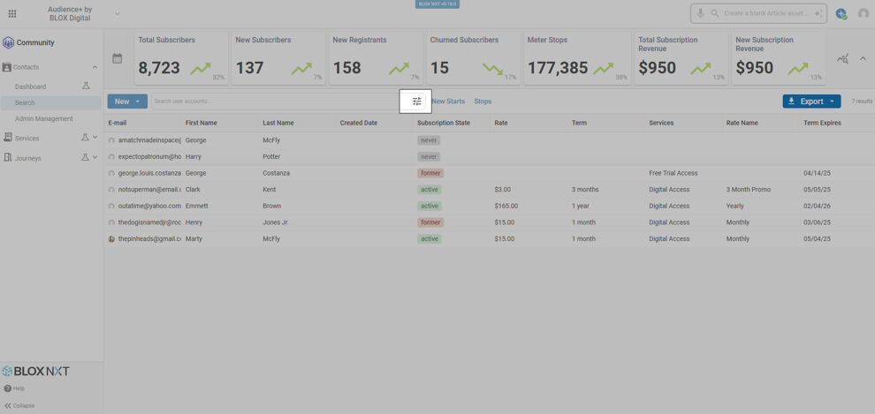This screenshot has height=414, width=875.
Task: Click avatar icon for expectopatronum row
Action: (x=111, y=156)
